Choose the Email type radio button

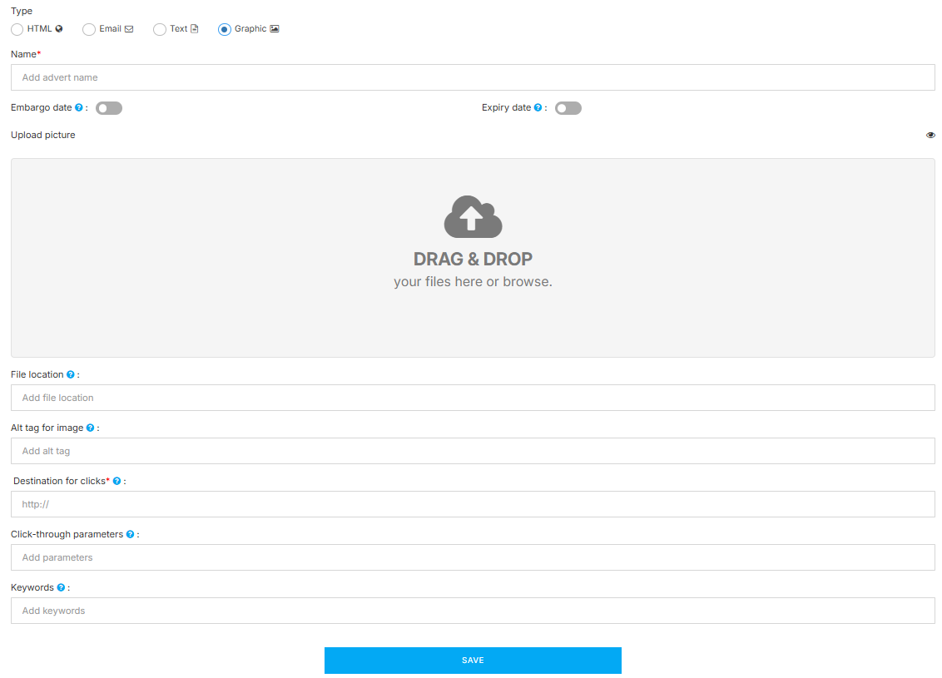click(89, 29)
